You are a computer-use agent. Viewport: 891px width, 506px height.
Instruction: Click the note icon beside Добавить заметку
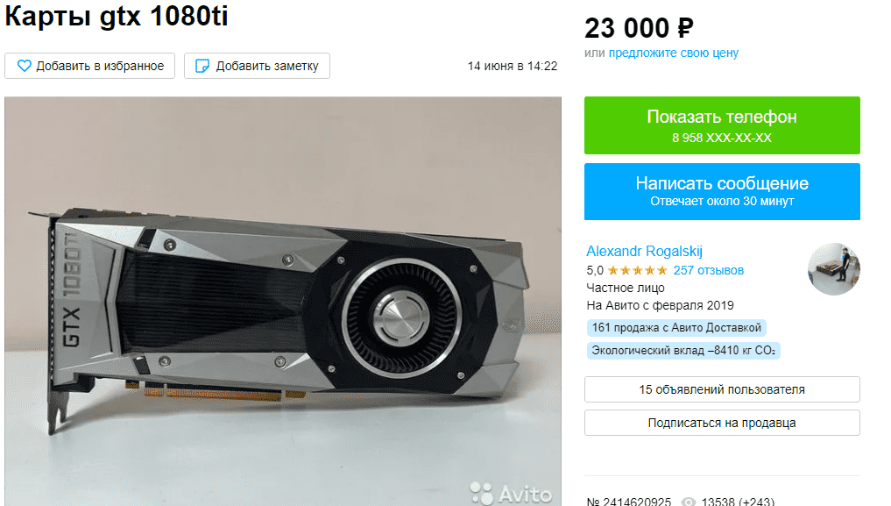coord(202,66)
